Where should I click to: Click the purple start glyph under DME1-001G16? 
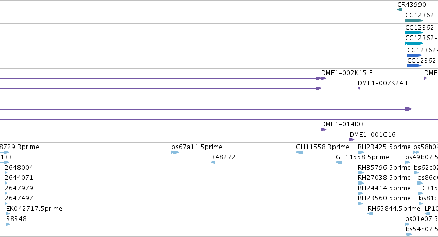tap(352, 140)
